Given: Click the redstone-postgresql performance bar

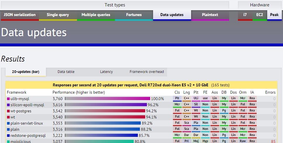Looking at the screenshot, I should [x=102, y=135].
